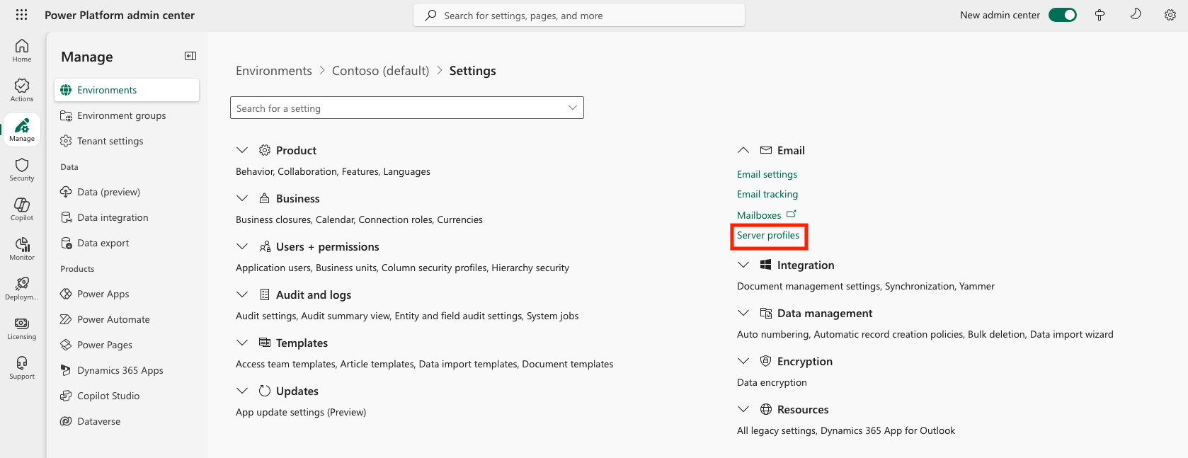
Task: Turn off the New admin center toggle
Action: tap(1062, 15)
